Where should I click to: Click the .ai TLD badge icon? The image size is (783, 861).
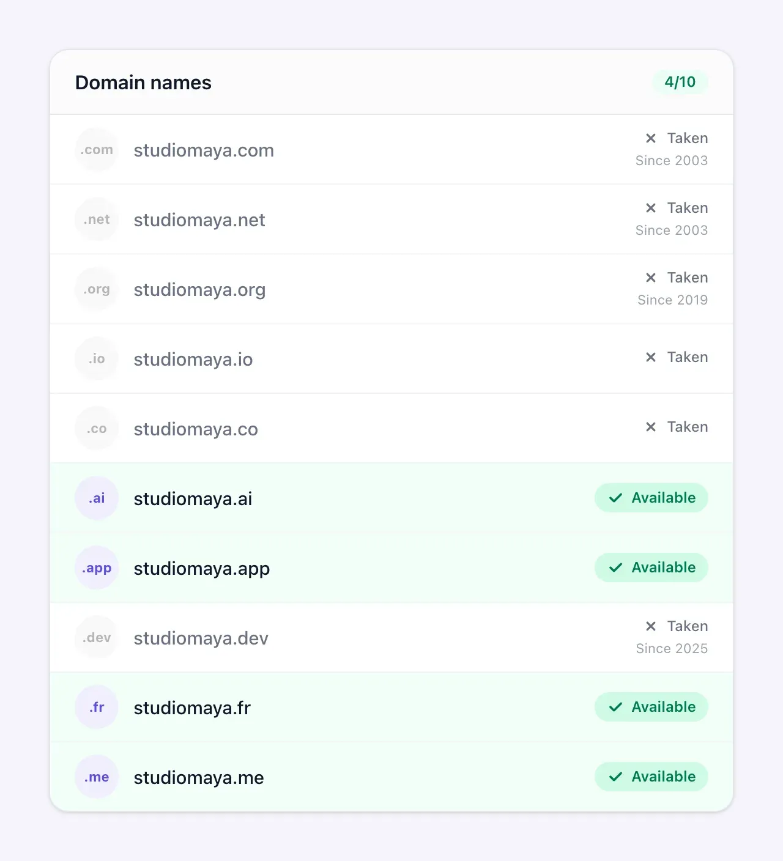(x=97, y=498)
